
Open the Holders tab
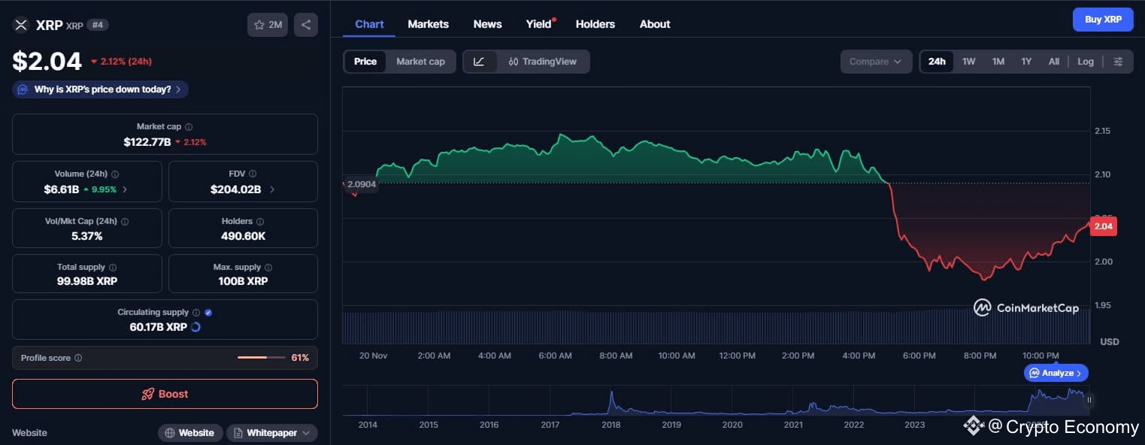(x=595, y=24)
